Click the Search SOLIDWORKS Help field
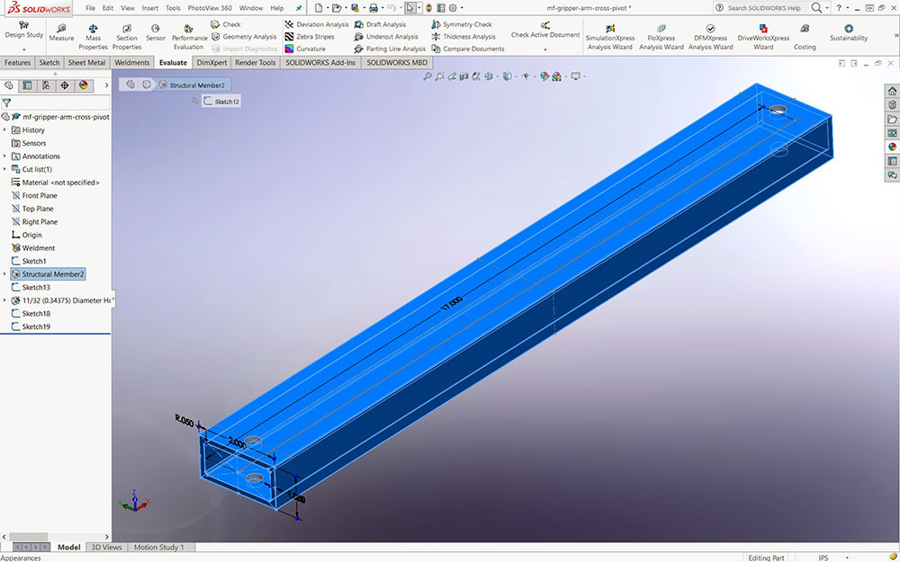Screen dimensions: 900x562 point(762,8)
